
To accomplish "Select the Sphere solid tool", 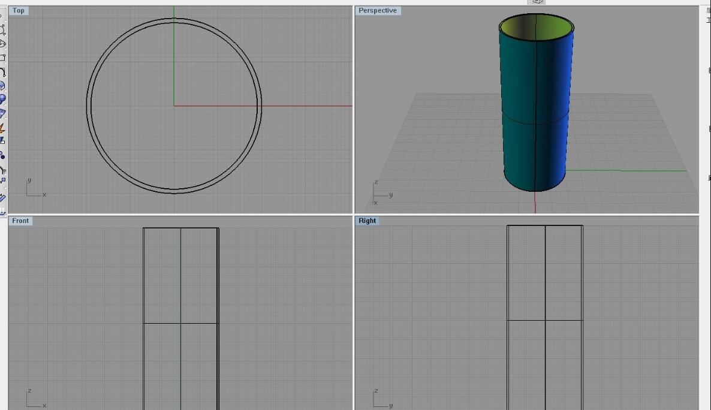I will pos(2,100).
